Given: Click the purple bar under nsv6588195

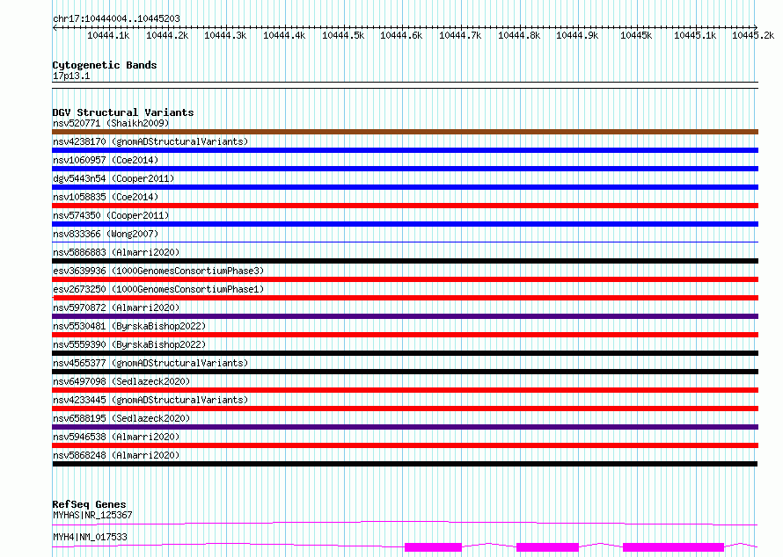Looking at the screenshot, I should tap(405, 427).
